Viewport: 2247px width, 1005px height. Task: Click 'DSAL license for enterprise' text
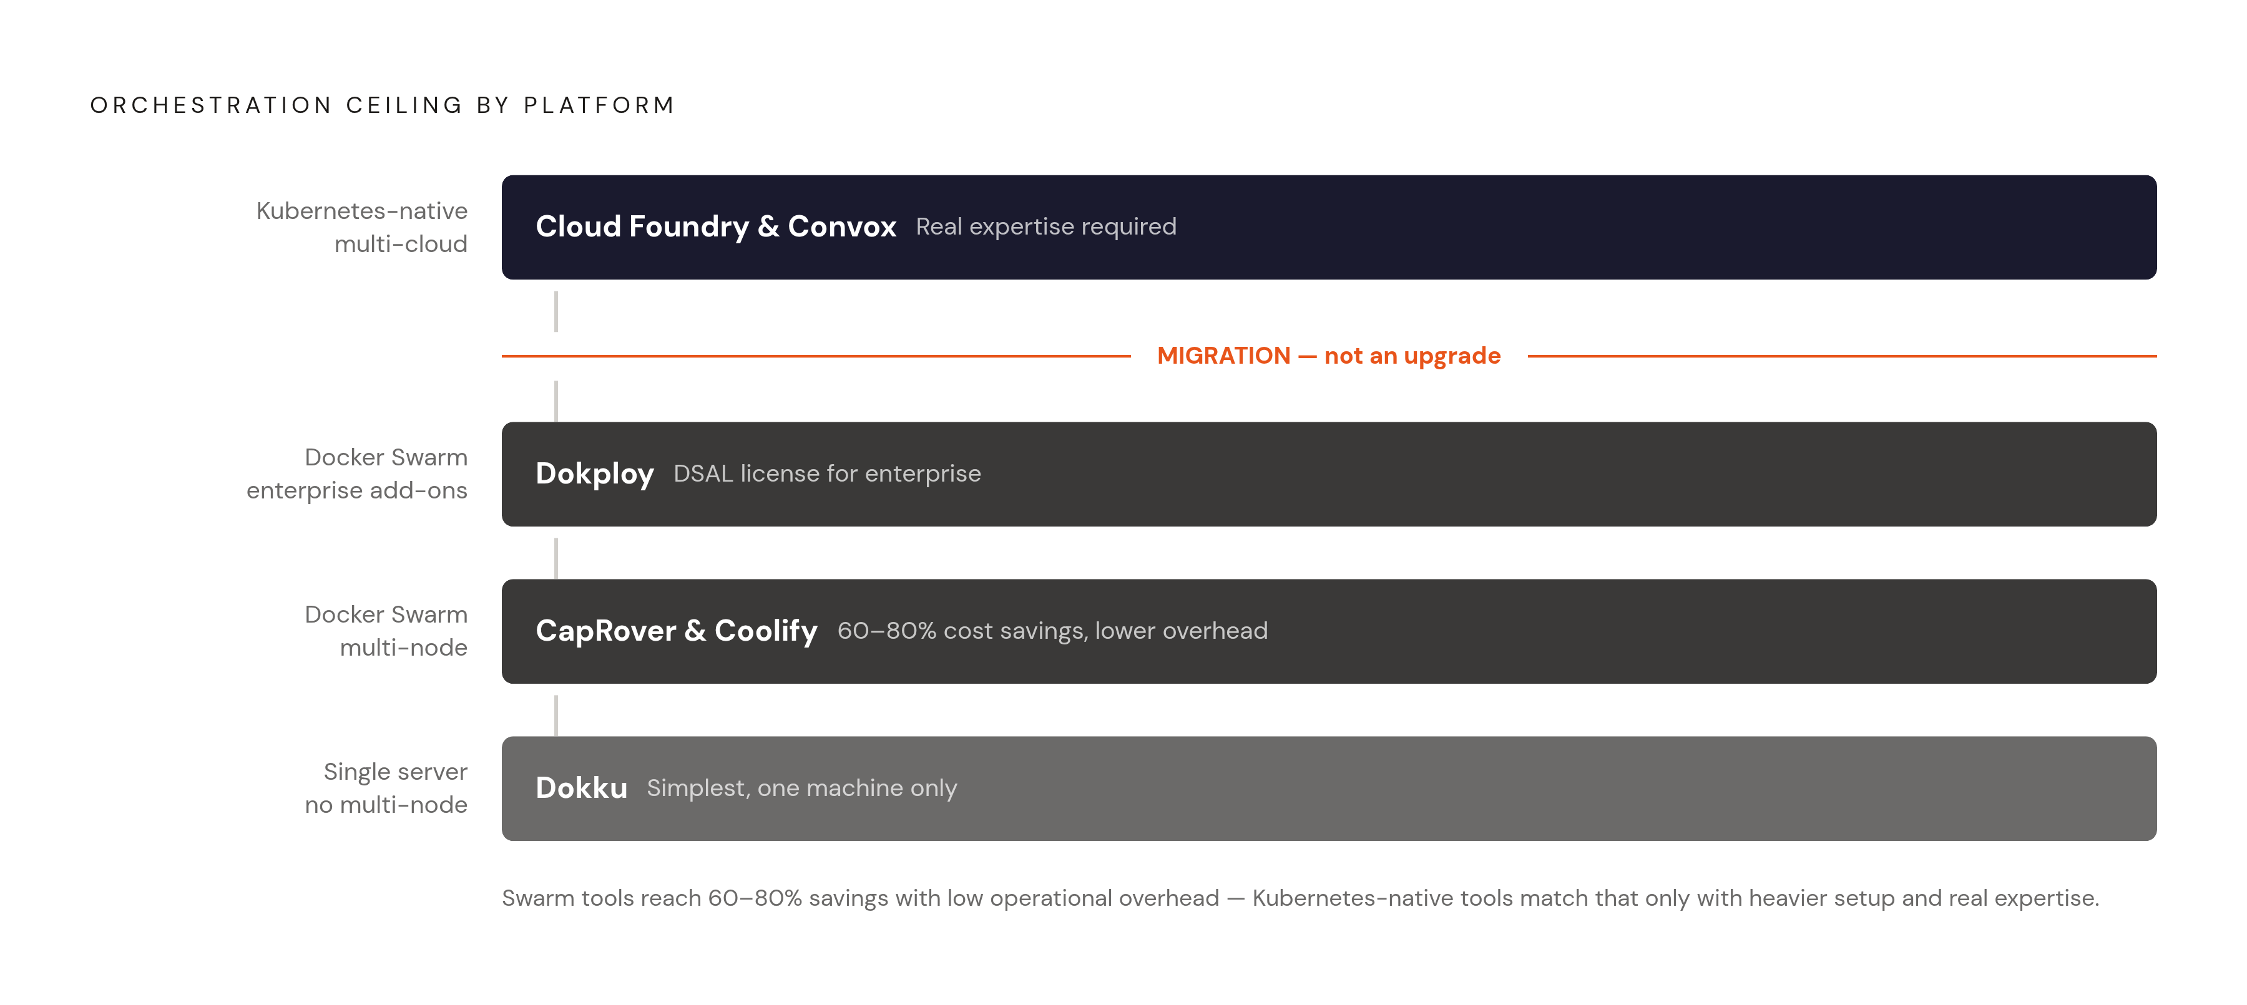[x=827, y=473]
